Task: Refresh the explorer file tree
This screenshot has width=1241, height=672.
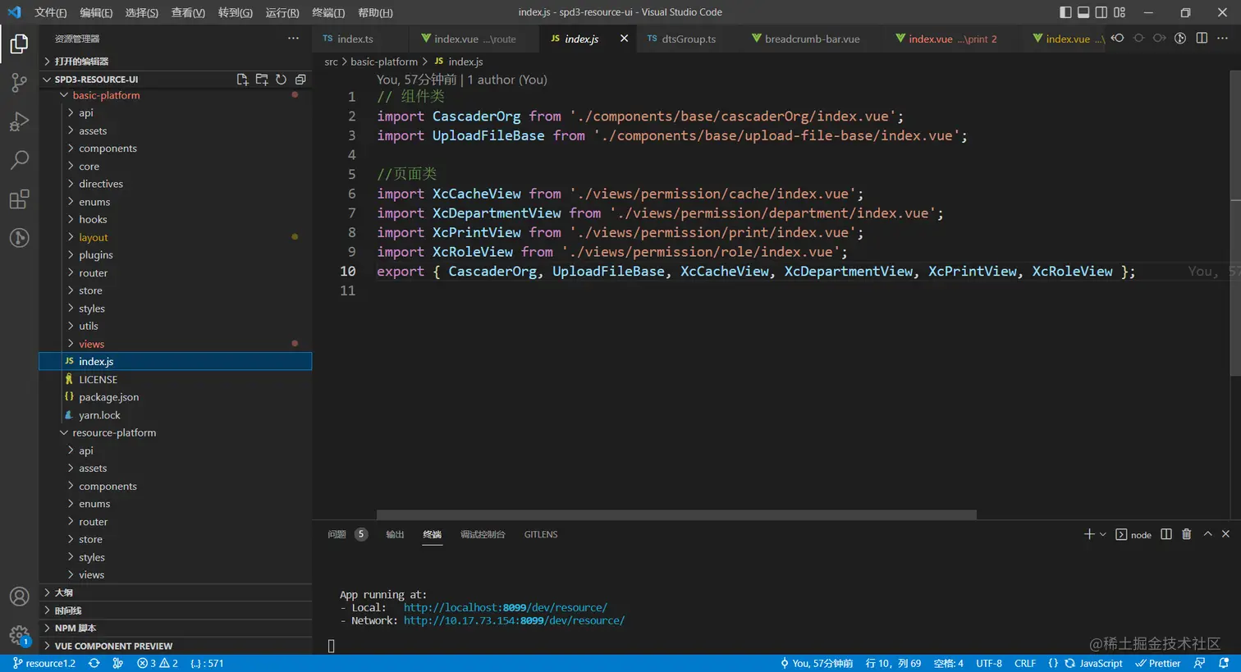Action: (x=281, y=80)
